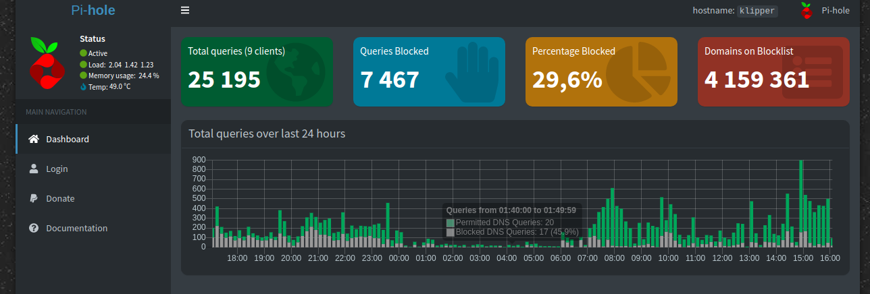The image size is (870, 294).
Task: Click the Dashboard home icon
Action: (34, 139)
